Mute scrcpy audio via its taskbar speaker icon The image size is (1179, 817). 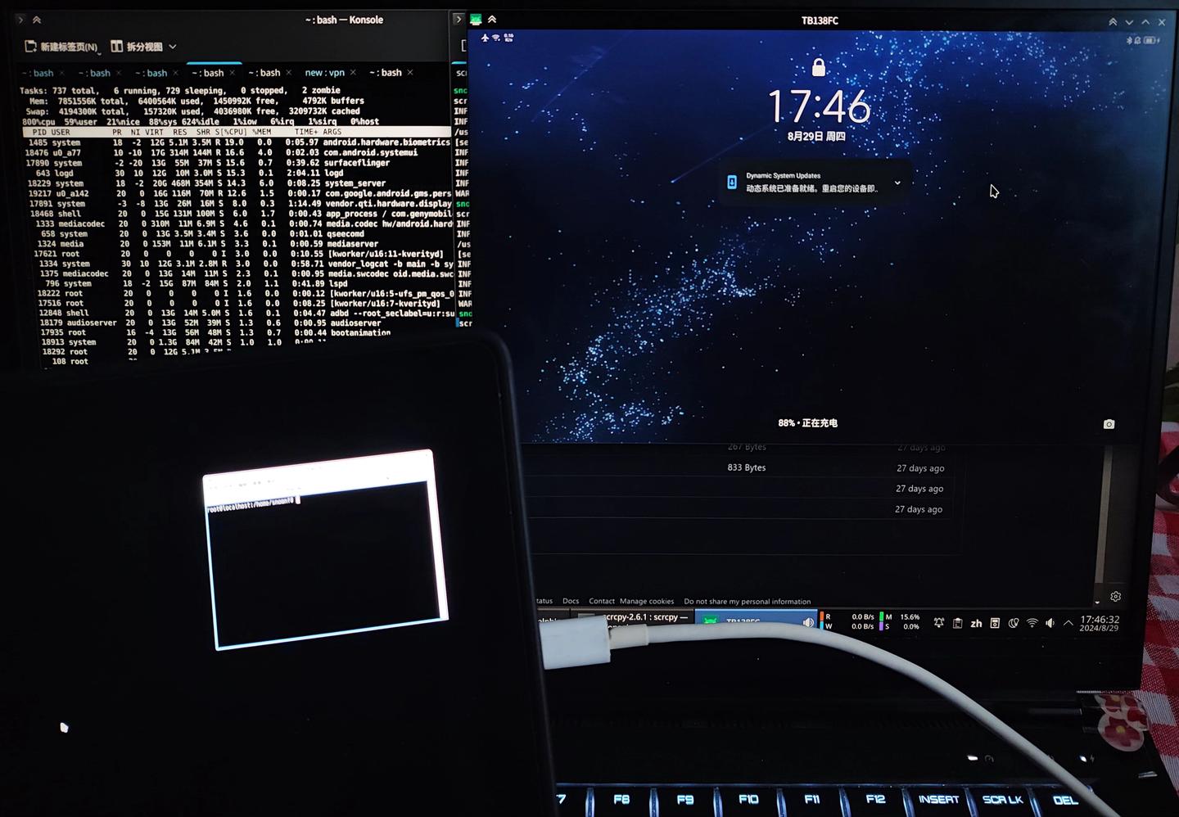(808, 622)
